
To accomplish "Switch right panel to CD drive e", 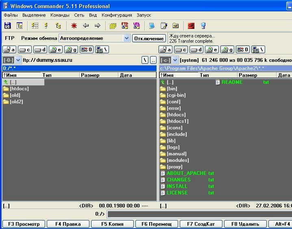I will coord(212,50).
